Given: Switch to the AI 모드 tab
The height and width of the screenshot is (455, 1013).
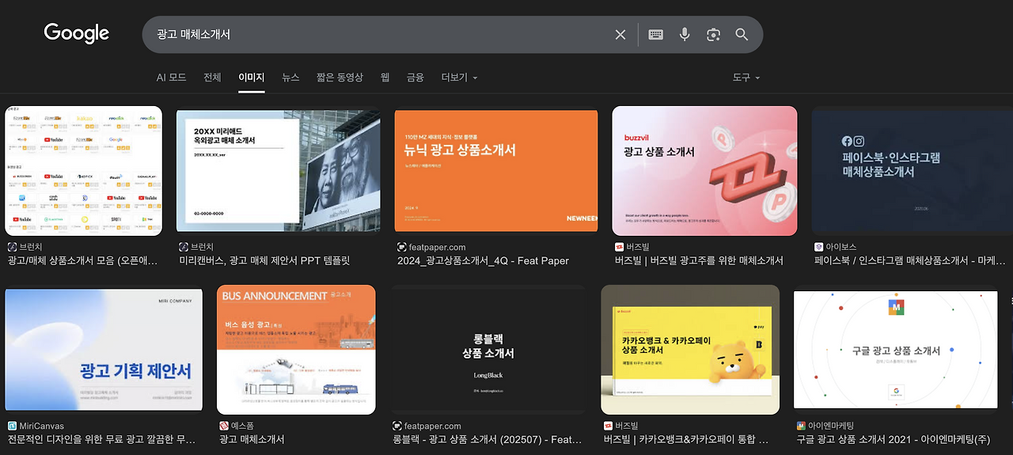Looking at the screenshot, I should click(x=171, y=78).
